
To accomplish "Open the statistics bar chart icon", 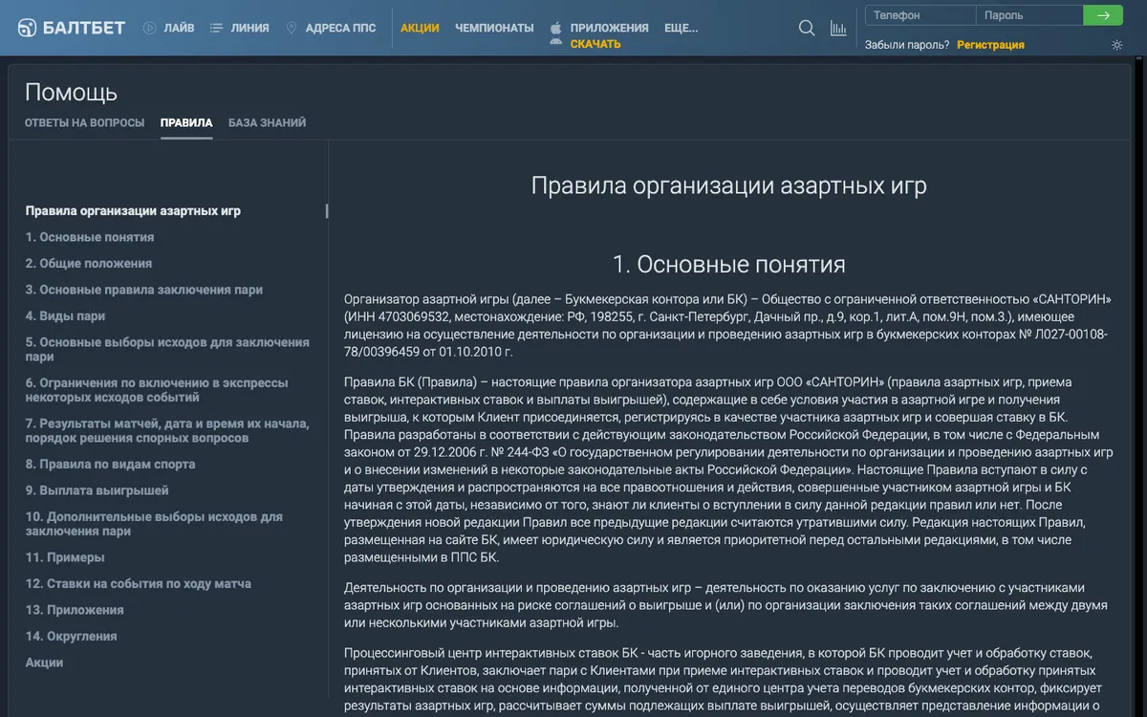I will 838,28.
